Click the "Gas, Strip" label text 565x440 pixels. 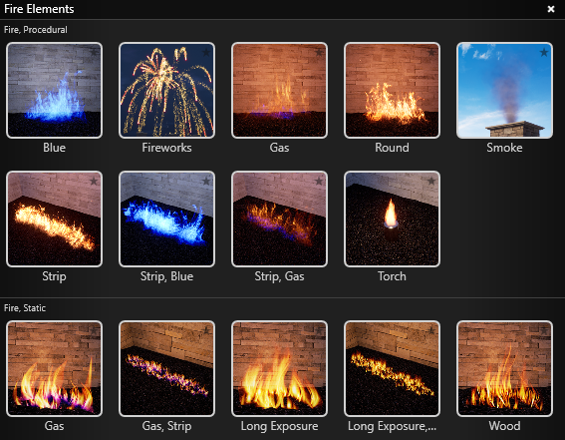click(x=166, y=426)
